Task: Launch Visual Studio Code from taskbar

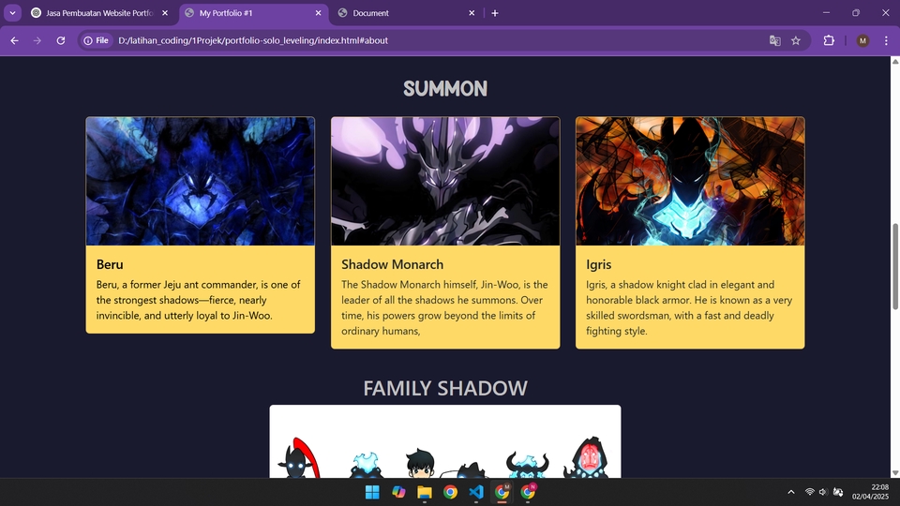Action: tap(476, 492)
